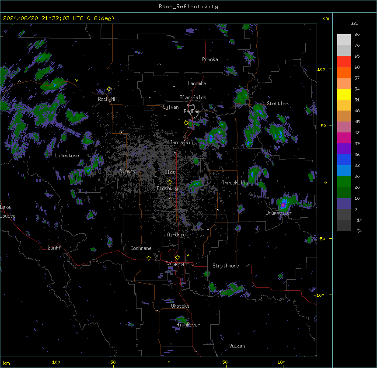Click the Strathmore label
The width and height of the screenshot is (377, 368).
point(226,266)
